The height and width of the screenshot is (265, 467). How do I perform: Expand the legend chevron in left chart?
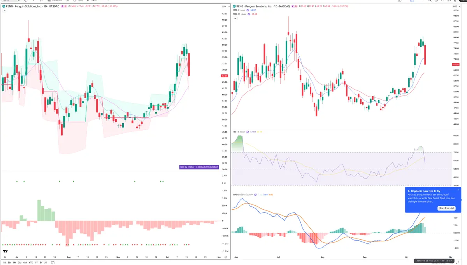click(x=5, y=11)
